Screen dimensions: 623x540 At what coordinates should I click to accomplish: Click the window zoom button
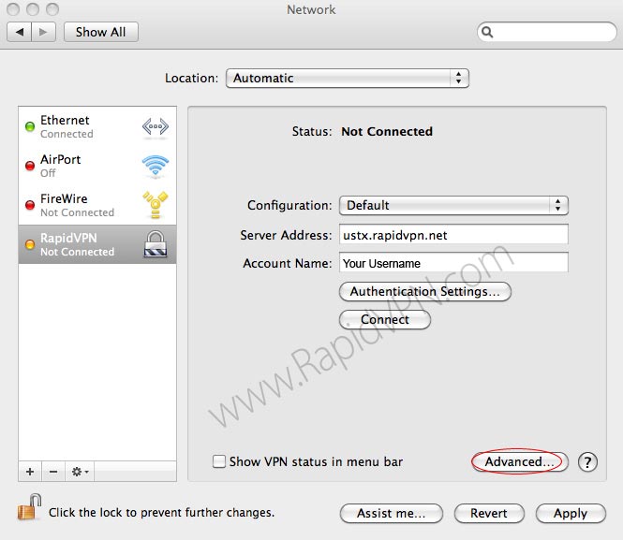[x=52, y=9]
